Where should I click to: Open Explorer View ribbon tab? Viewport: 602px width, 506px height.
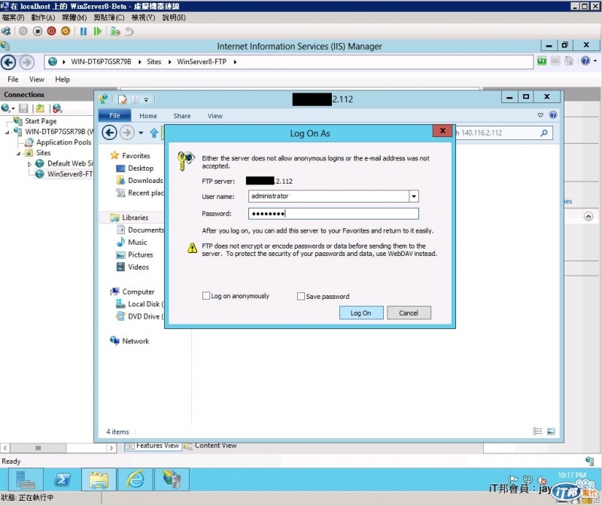(215, 116)
